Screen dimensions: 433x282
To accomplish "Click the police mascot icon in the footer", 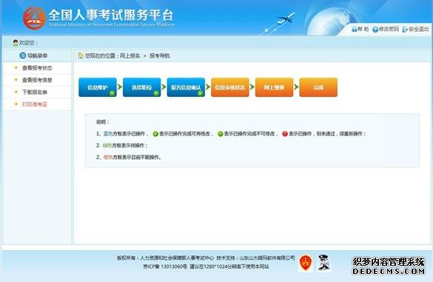I will tap(324, 263).
